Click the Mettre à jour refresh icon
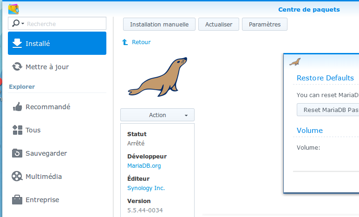Screen dimensions: 359x217 (x=17, y=67)
